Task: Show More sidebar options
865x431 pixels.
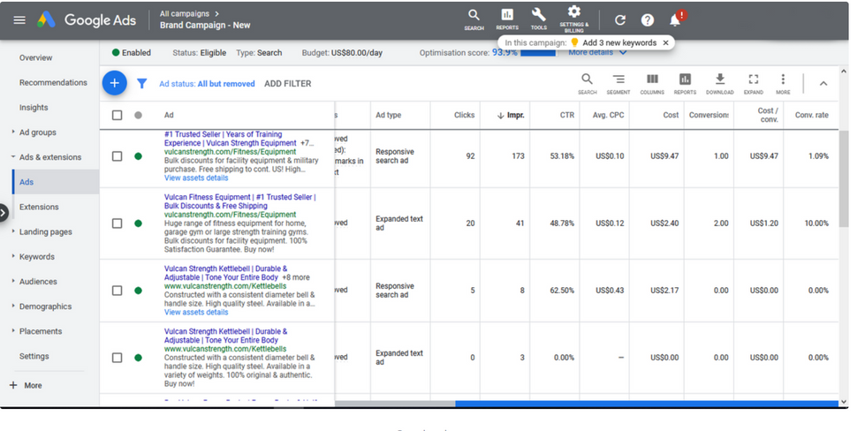Action: pos(26,385)
